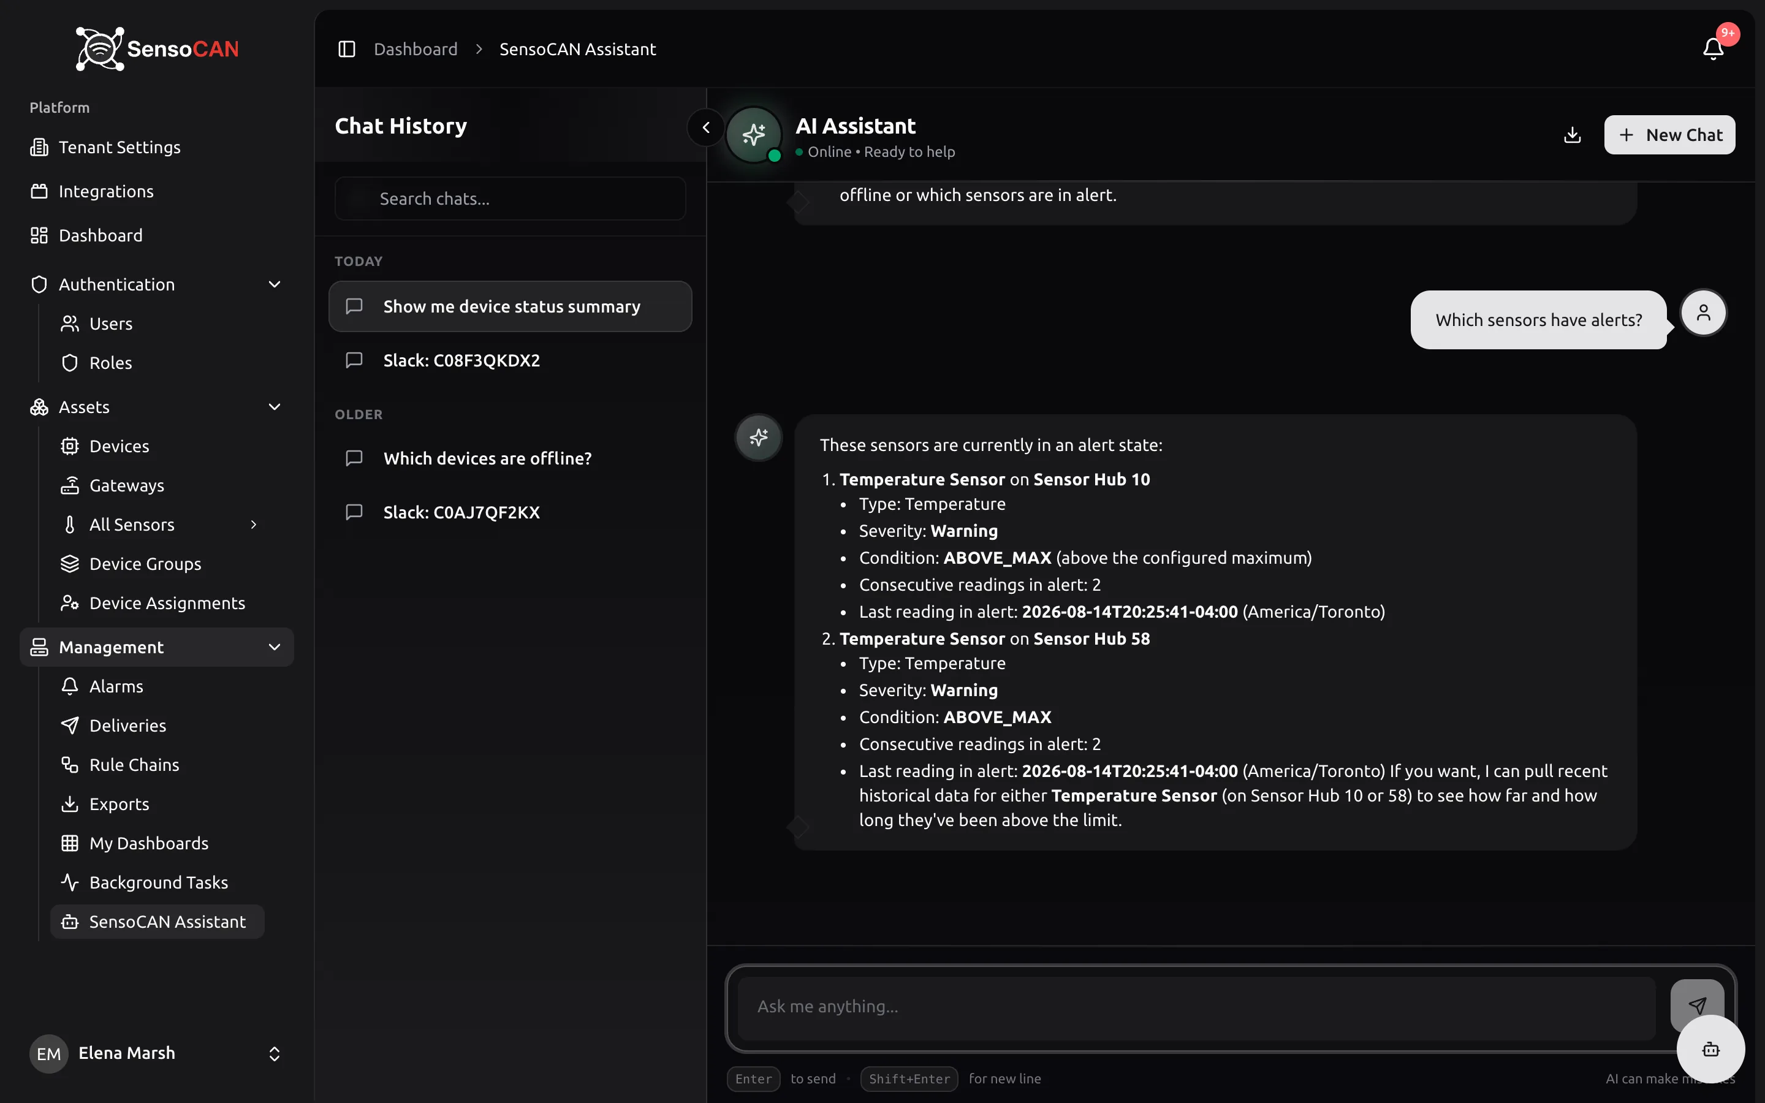Click the assistant sparkle icon beside the reply

tap(759, 438)
